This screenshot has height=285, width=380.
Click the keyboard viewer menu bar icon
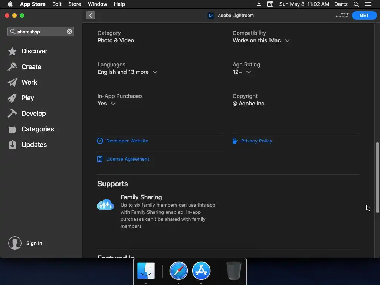[x=270, y=4]
